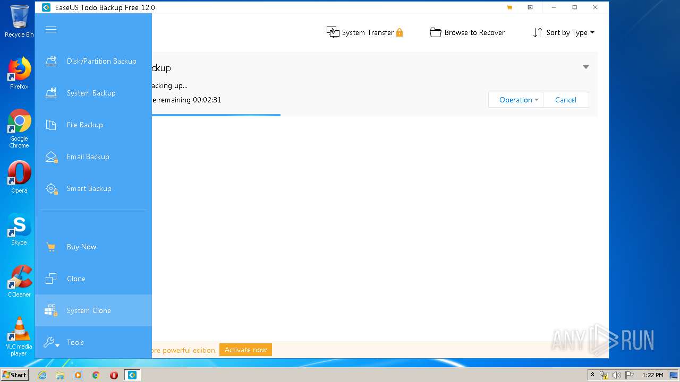Screen dimensions: 680x382
Task: Click the Browse to Recover folder icon
Action: (x=436, y=32)
